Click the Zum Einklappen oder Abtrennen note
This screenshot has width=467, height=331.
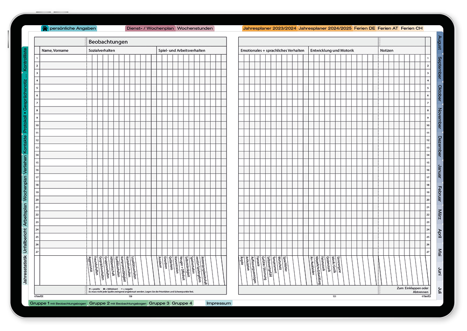coord(412,290)
